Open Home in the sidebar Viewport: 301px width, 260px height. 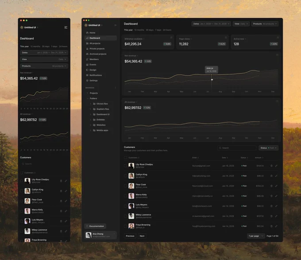coord(100,33)
